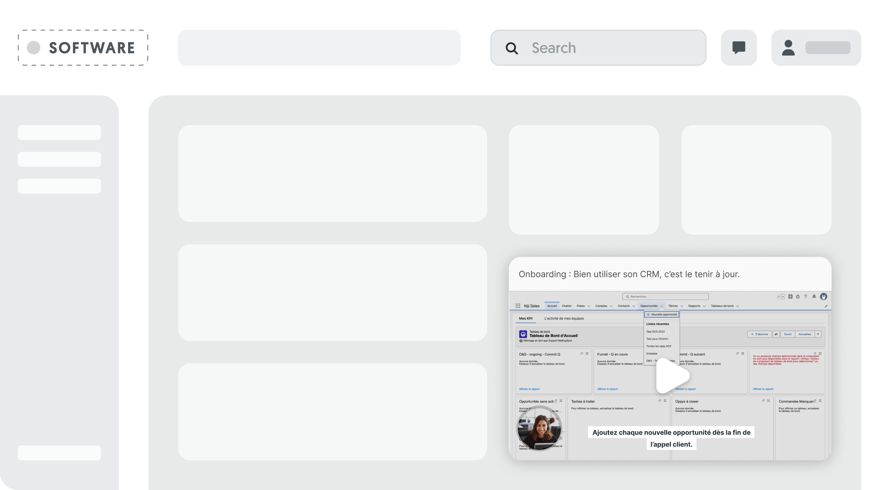
Task: Open the Niji Sales app launcher grid
Action: point(518,306)
